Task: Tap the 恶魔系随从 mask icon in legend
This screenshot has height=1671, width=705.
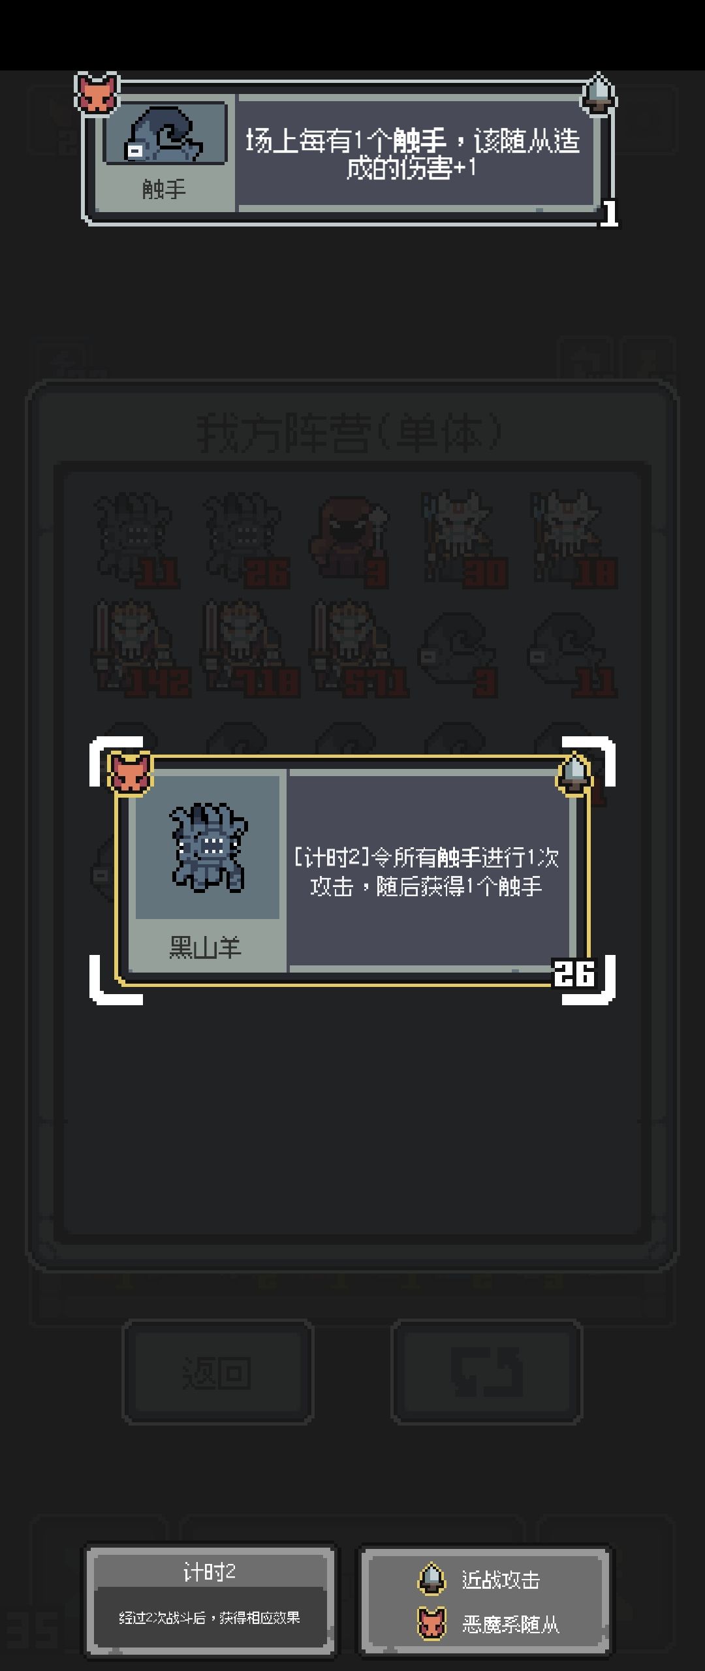Action: click(x=431, y=1623)
